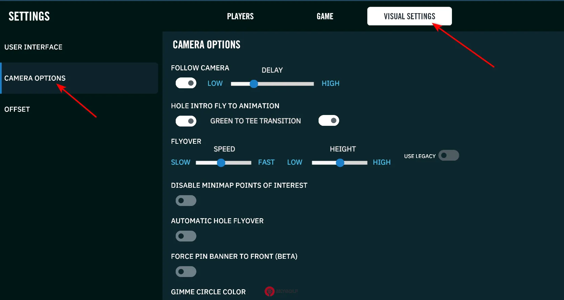Click the Follow Camera delay slider handle

254,84
